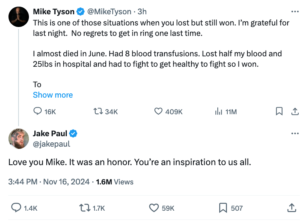Expand tweet with Show more

[x=53, y=95]
